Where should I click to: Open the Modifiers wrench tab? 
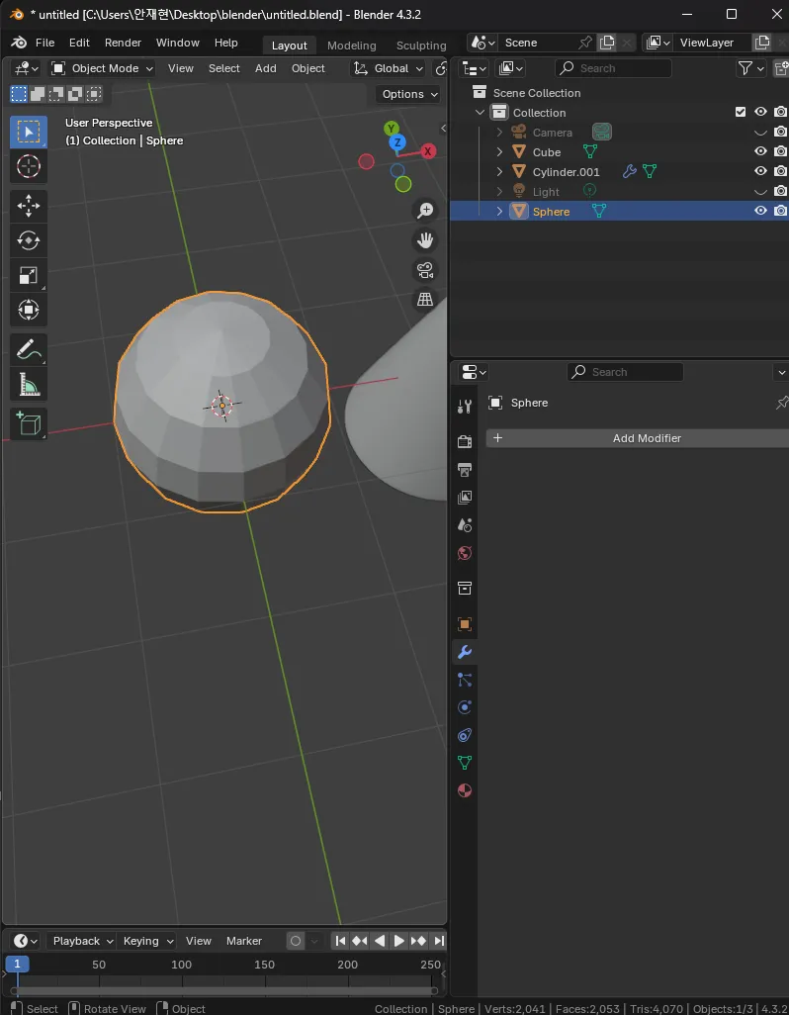pos(465,652)
